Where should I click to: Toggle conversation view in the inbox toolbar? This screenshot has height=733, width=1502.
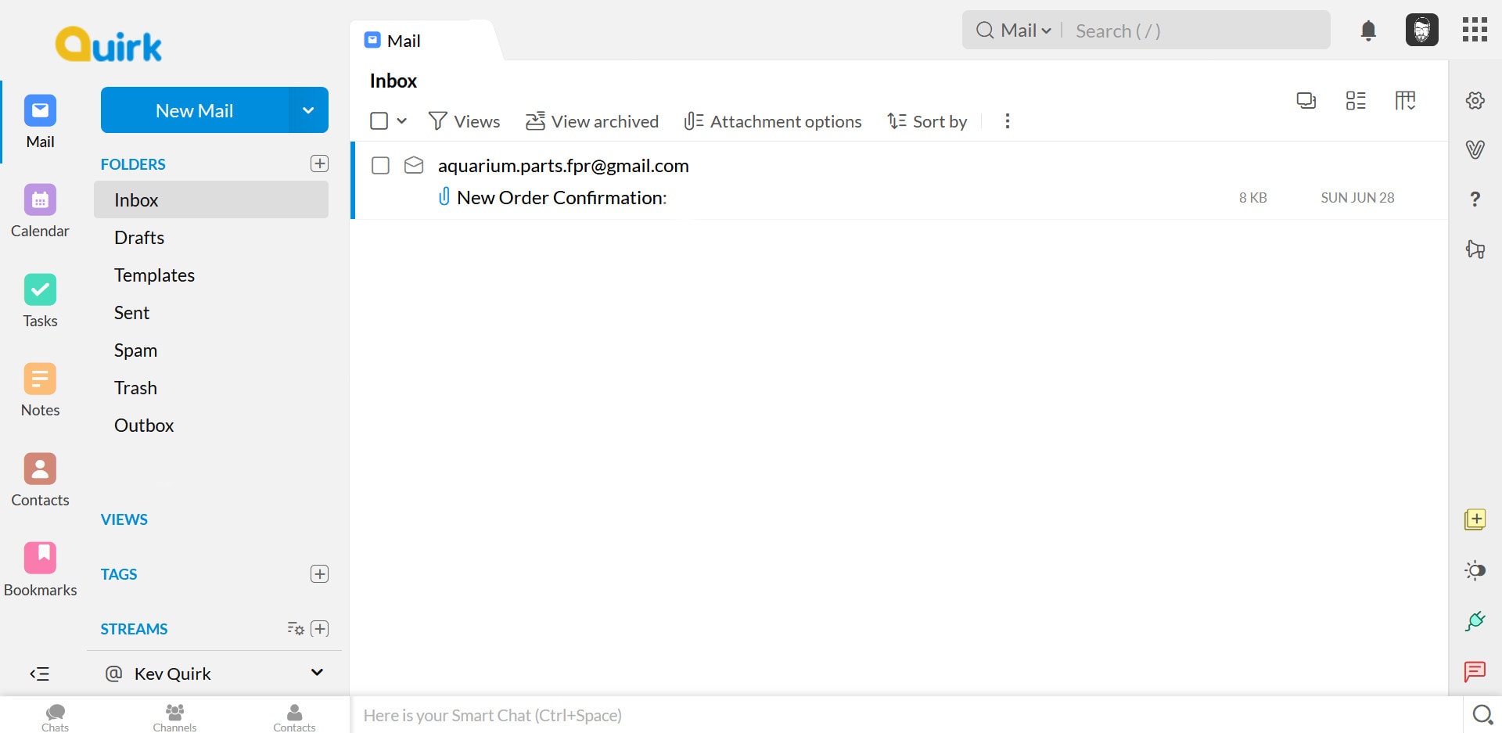[1306, 100]
